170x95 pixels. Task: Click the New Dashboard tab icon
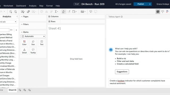coord(25,90)
